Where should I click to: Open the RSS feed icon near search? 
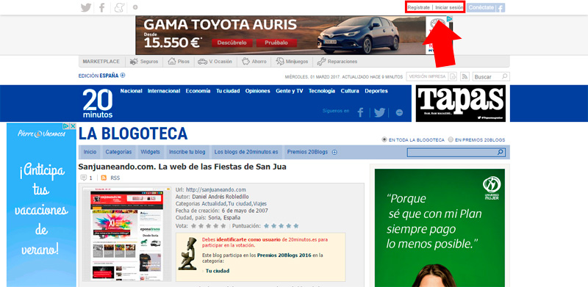(465, 76)
